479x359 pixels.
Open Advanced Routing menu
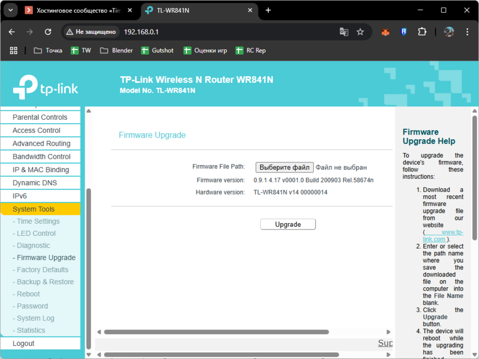tap(40, 143)
